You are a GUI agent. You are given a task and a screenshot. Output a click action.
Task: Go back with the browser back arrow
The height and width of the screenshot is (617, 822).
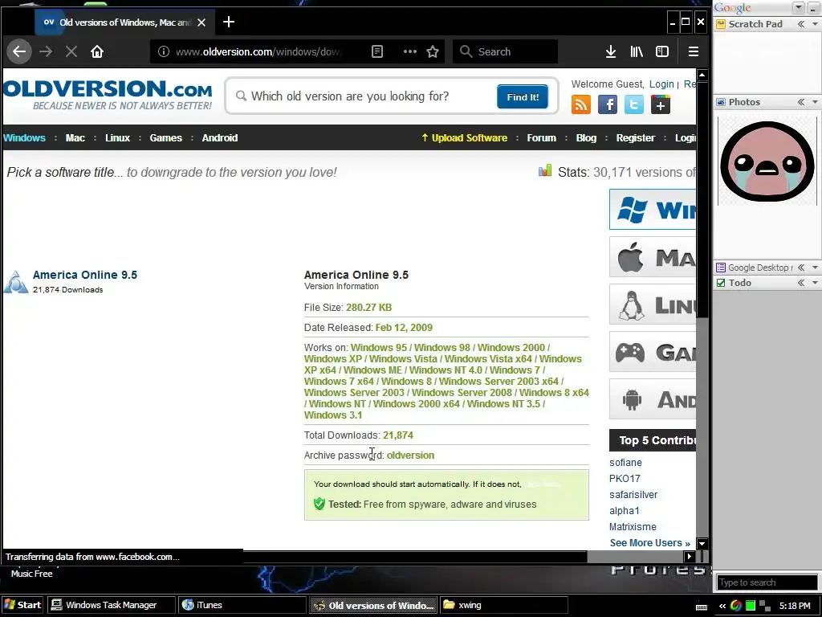pyautogui.click(x=19, y=51)
